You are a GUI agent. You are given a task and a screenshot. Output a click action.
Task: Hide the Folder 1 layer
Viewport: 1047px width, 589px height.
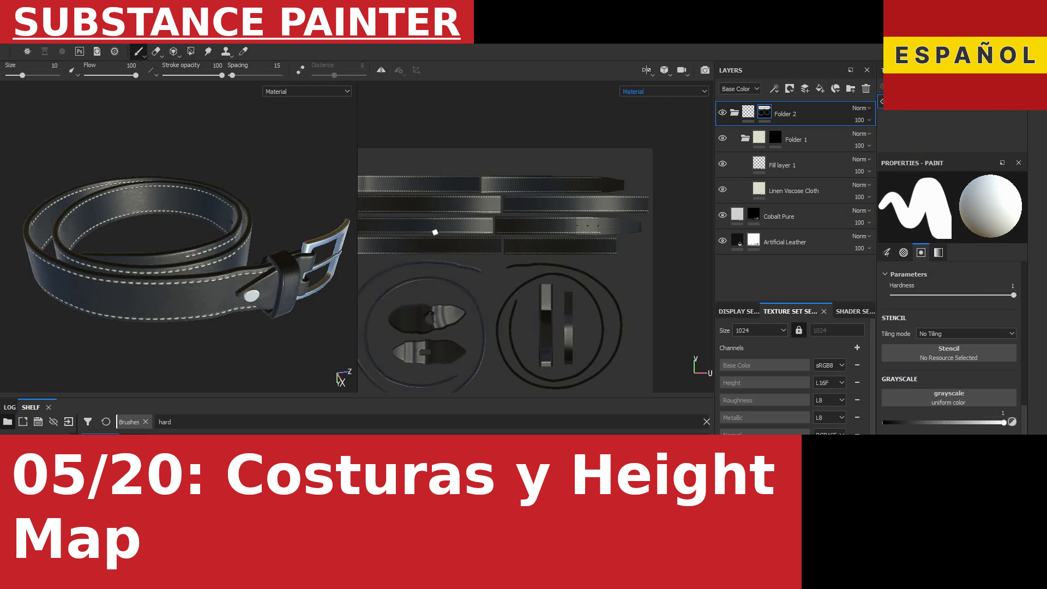point(723,138)
